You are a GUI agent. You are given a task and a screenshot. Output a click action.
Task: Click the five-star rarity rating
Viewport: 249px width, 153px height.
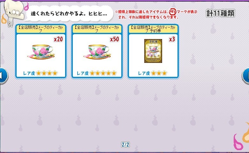coord(103,73)
